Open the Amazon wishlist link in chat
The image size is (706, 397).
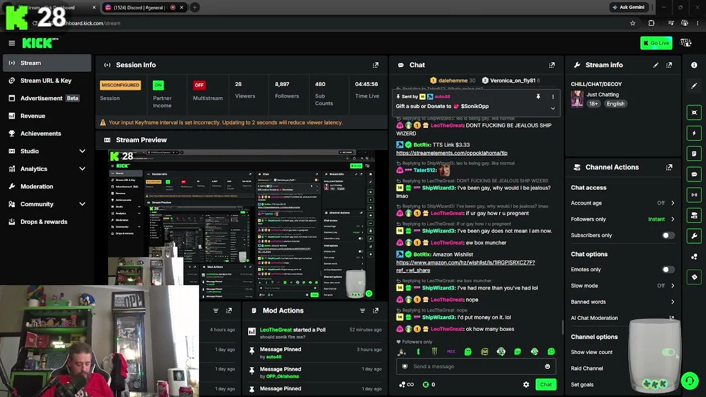tap(466, 266)
